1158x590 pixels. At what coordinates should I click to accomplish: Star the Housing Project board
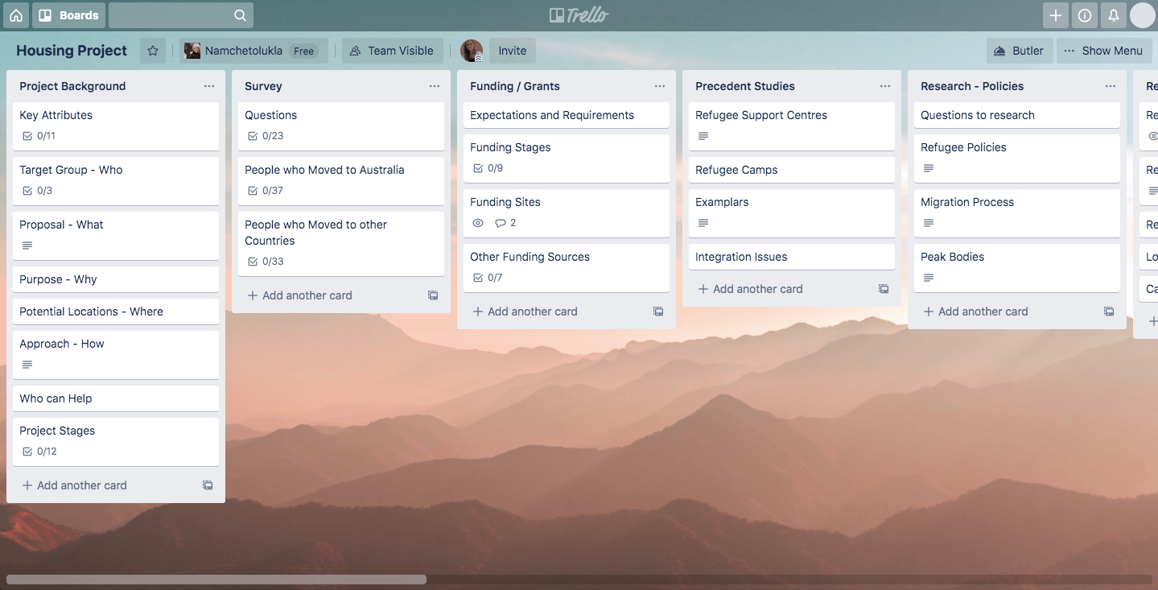click(153, 51)
